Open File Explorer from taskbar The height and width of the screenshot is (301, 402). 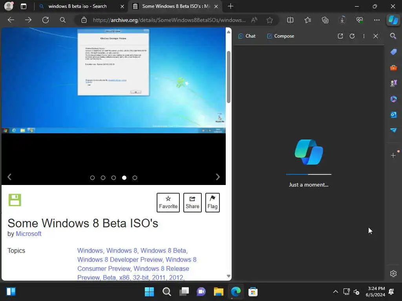click(x=218, y=292)
